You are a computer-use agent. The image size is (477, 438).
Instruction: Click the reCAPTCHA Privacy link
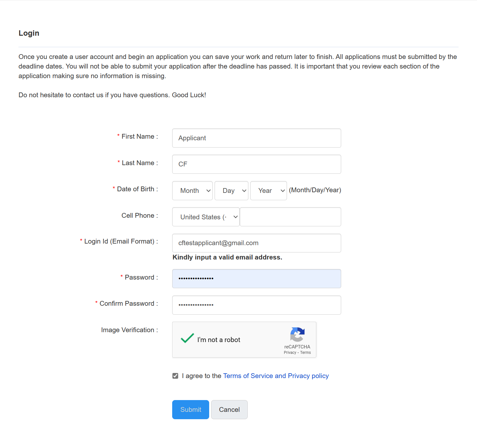(290, 352)
